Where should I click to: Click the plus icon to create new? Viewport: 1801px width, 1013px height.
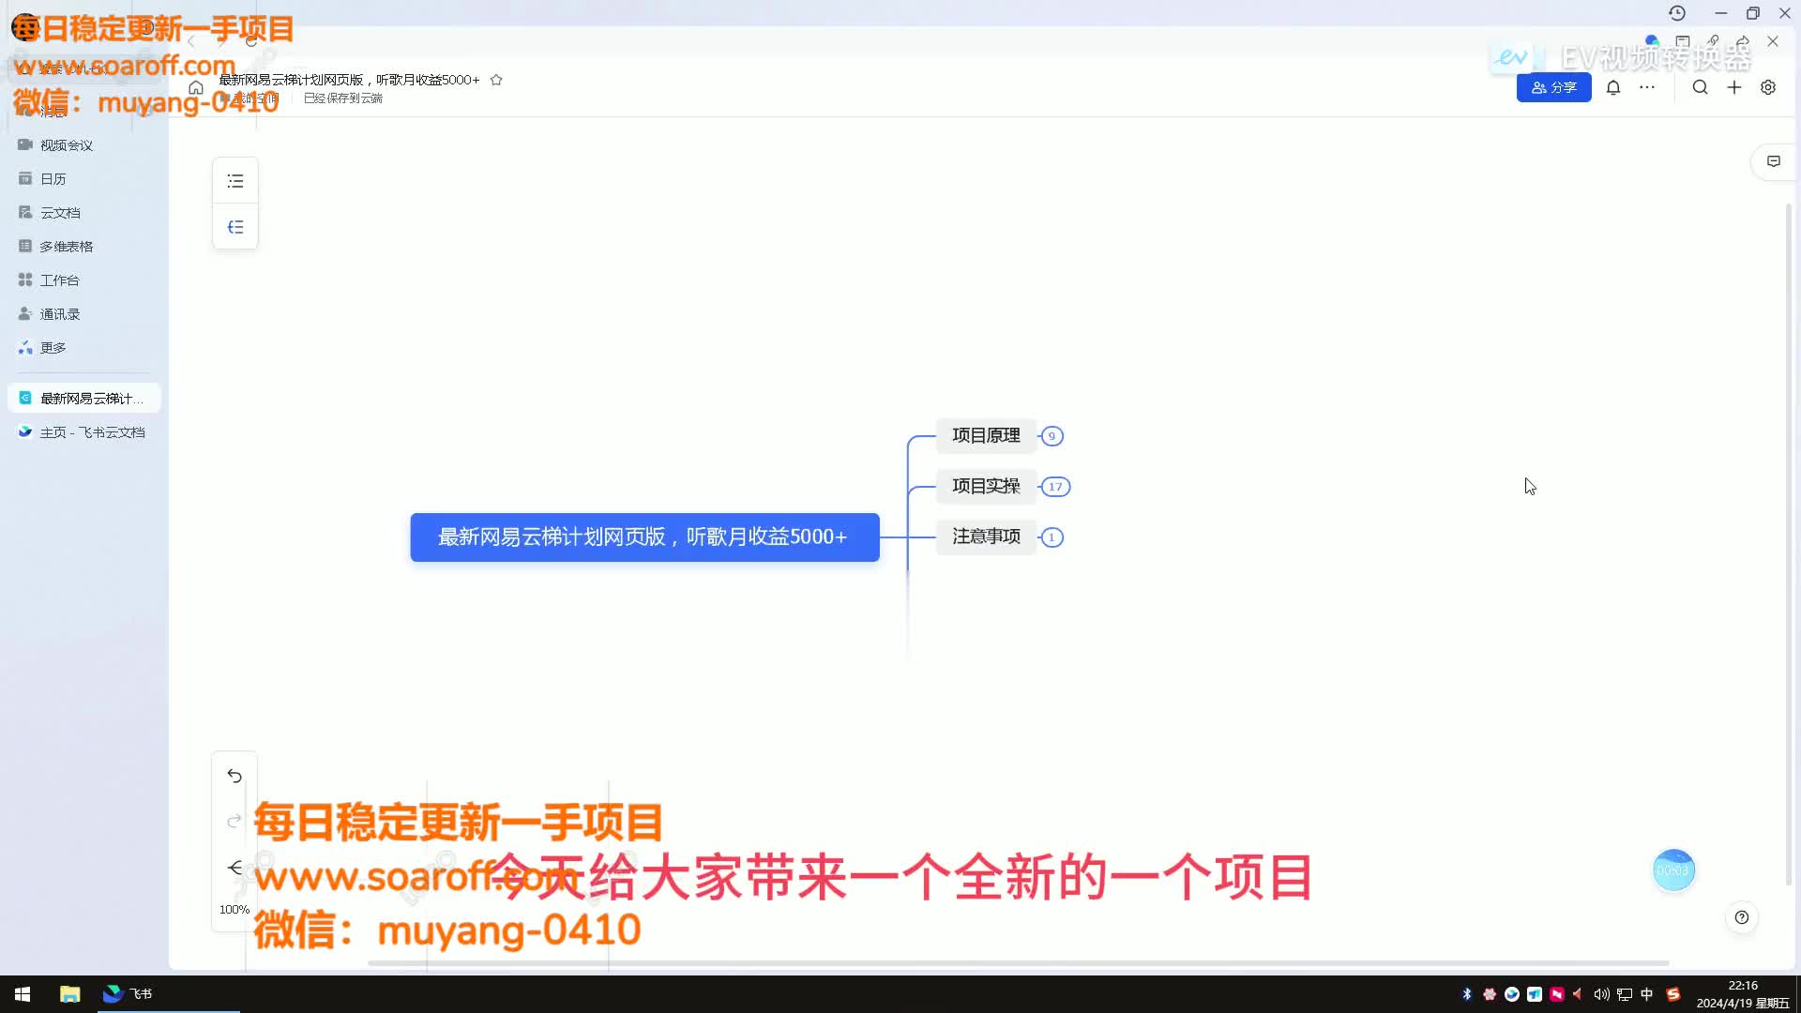point(1734,87)
